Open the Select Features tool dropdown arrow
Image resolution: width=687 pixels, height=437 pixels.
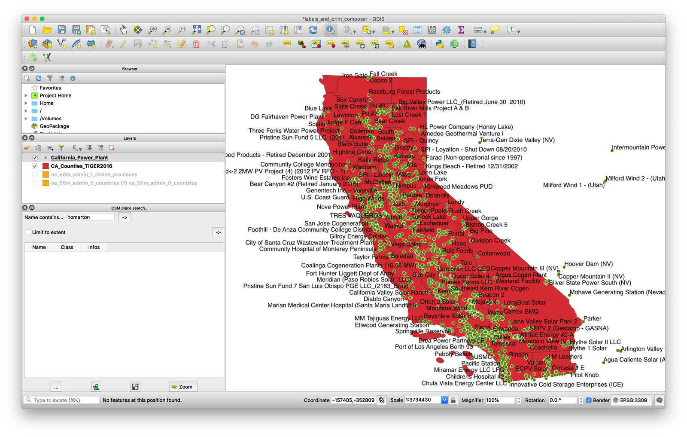(x=374, y=31)
